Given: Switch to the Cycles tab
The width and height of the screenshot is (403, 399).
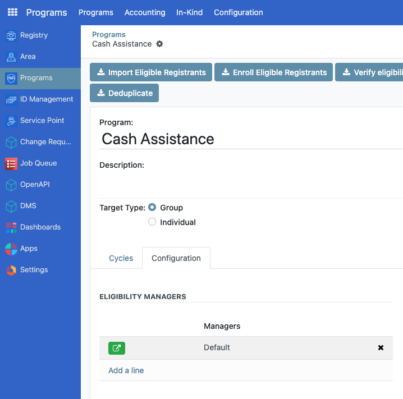Looking at the screenshot, I should [x=121, y=258].
